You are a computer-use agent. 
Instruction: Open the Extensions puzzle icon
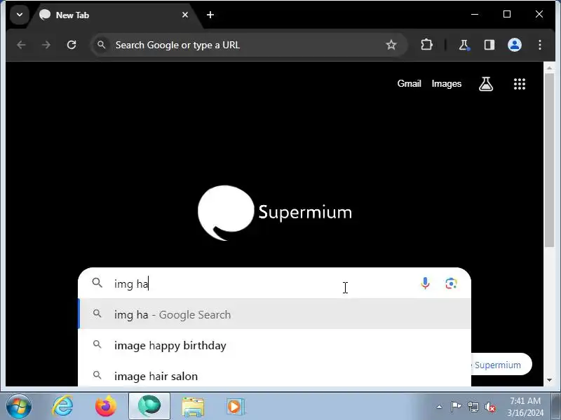pos(426,45)
